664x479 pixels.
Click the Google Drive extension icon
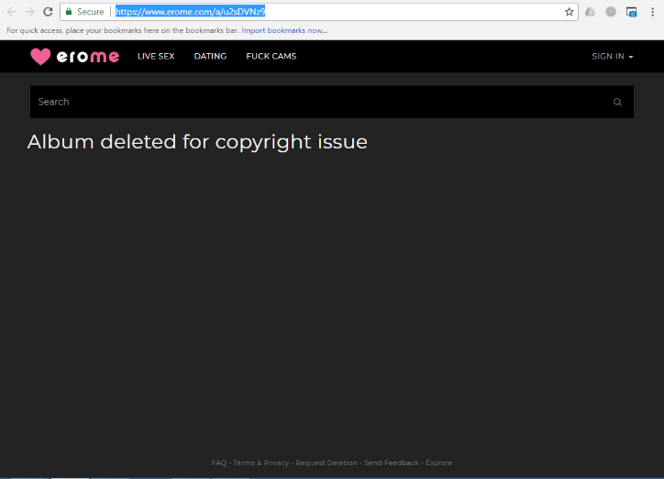(590, 12)
